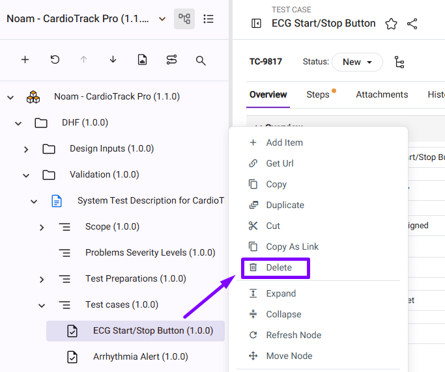Collapse the Test cases section

click(x=42, y=305)
